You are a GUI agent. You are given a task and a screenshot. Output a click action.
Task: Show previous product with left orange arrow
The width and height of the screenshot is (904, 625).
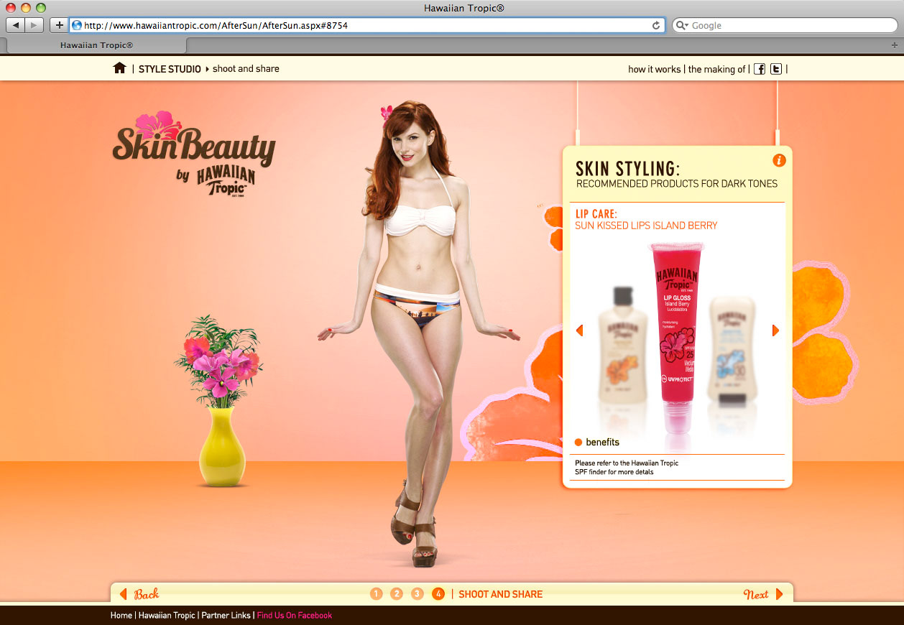pyautogui.click(x=580, y=330)
